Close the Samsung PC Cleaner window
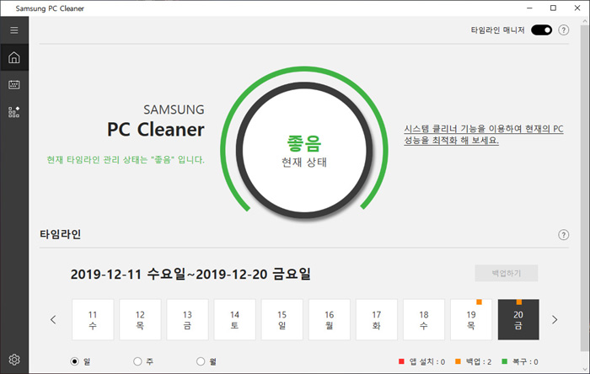Screen dimensions: 590x374 tap(577, 8)
